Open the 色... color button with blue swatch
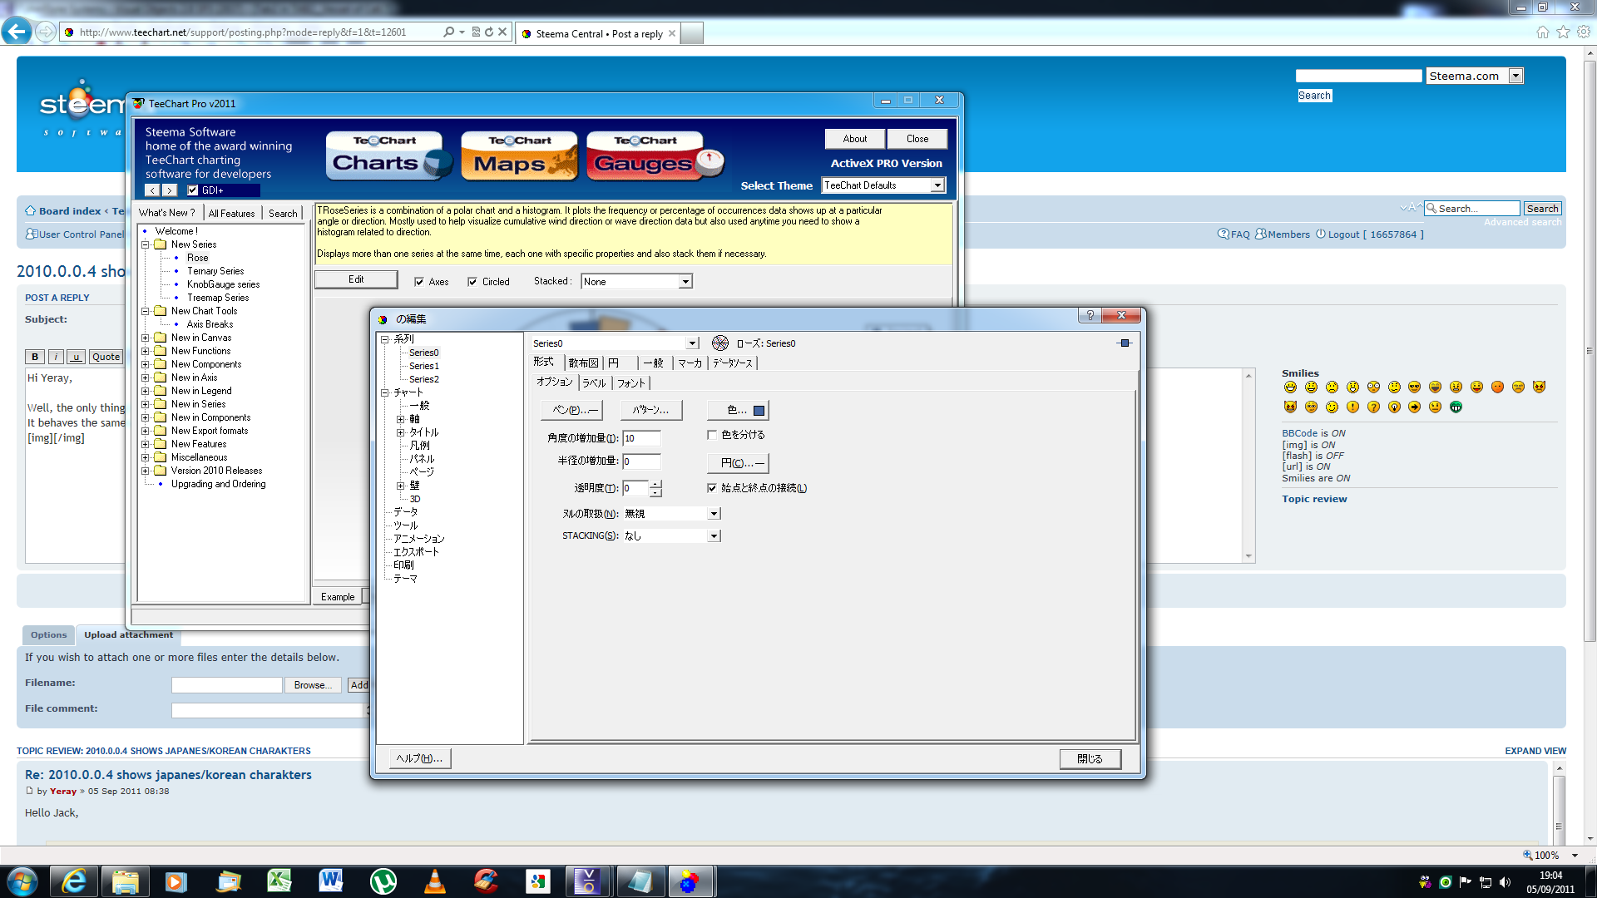Screen dimensions: 1597x898 click(x=738, y=410)
